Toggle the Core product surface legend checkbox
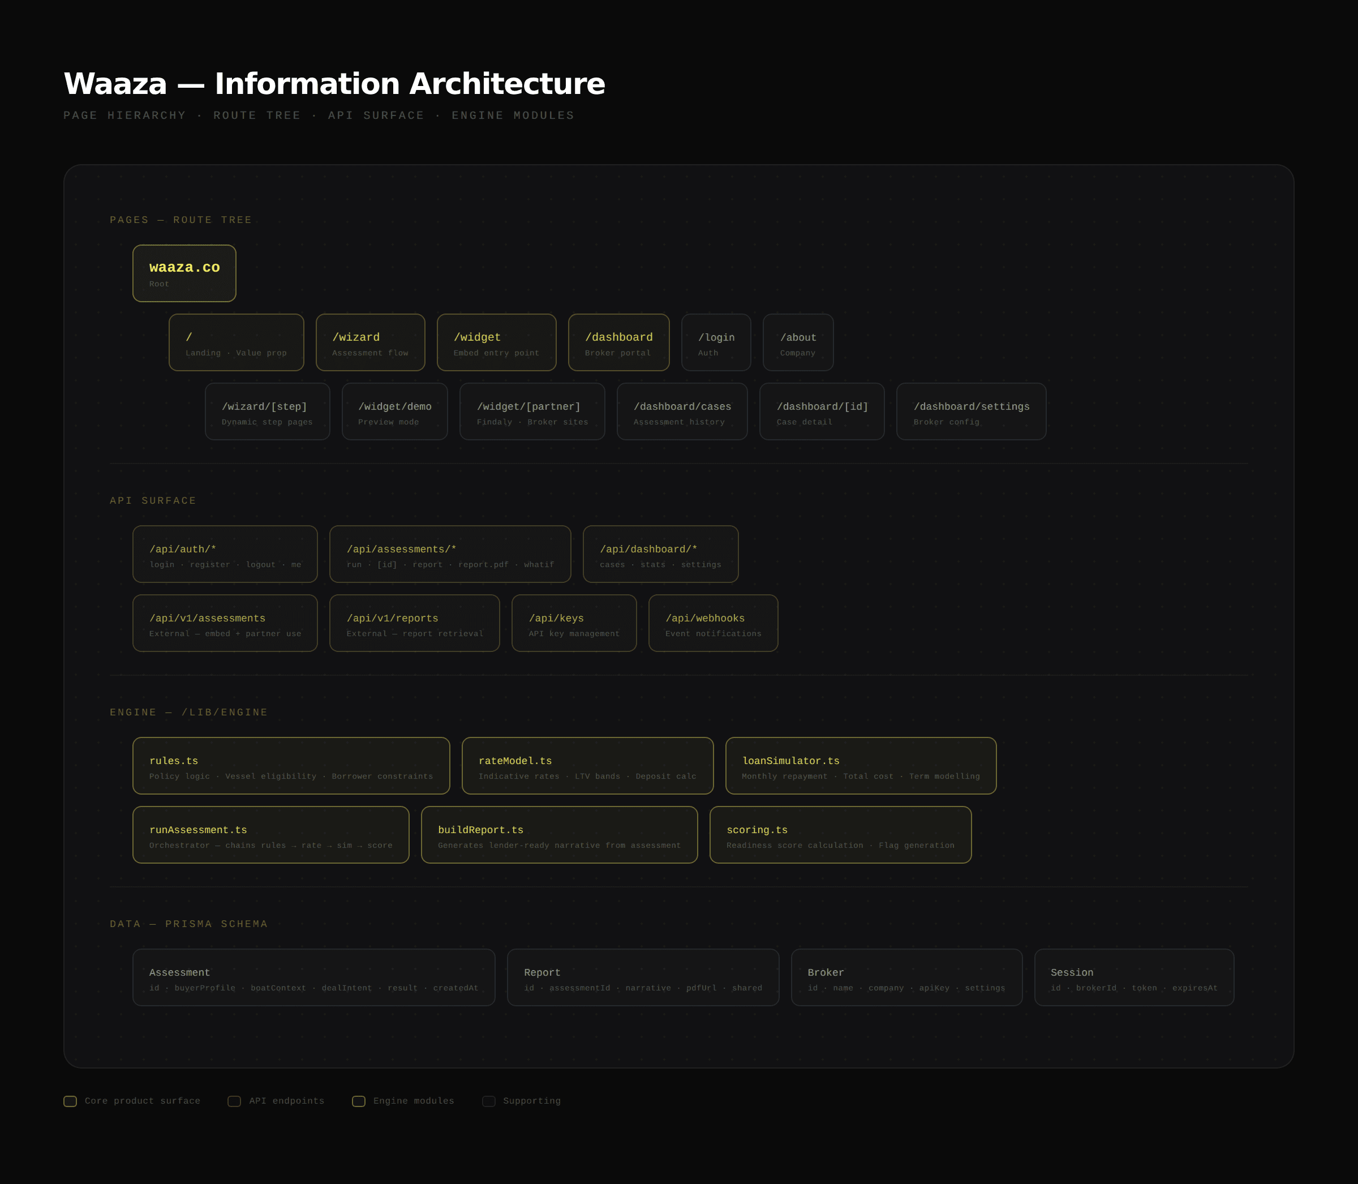This screenshot has height=1184, width=1358. click(71, 1101)
